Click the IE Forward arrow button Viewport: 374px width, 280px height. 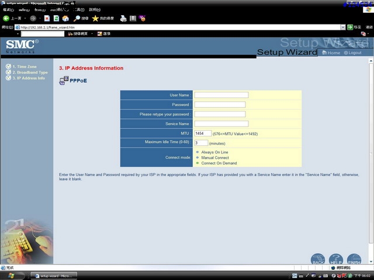tap(33, 18)
